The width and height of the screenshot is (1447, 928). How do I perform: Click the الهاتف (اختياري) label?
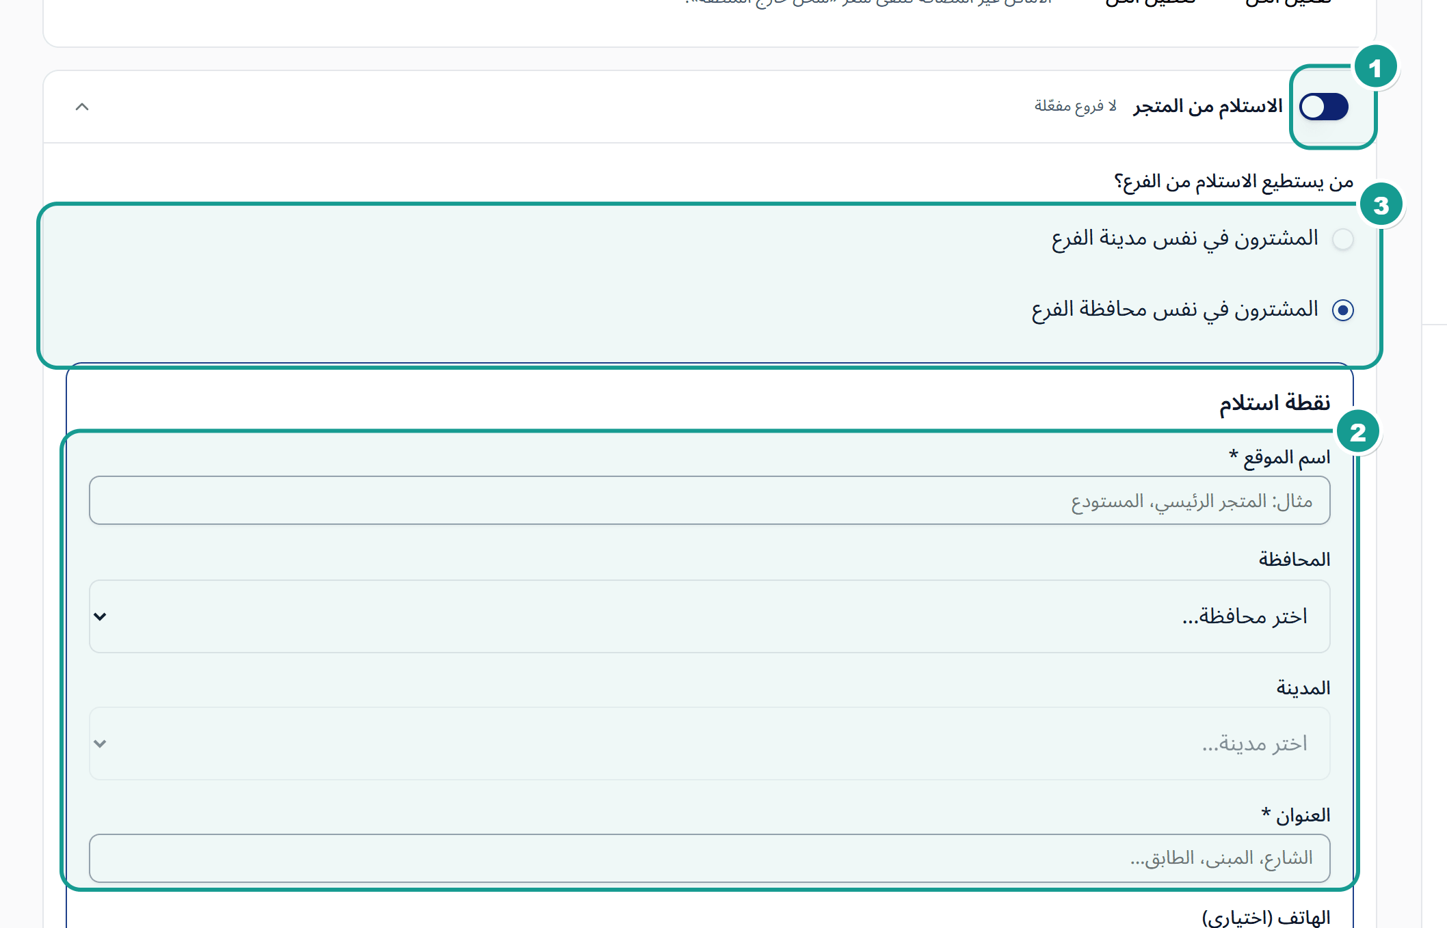coord(1266,918)
